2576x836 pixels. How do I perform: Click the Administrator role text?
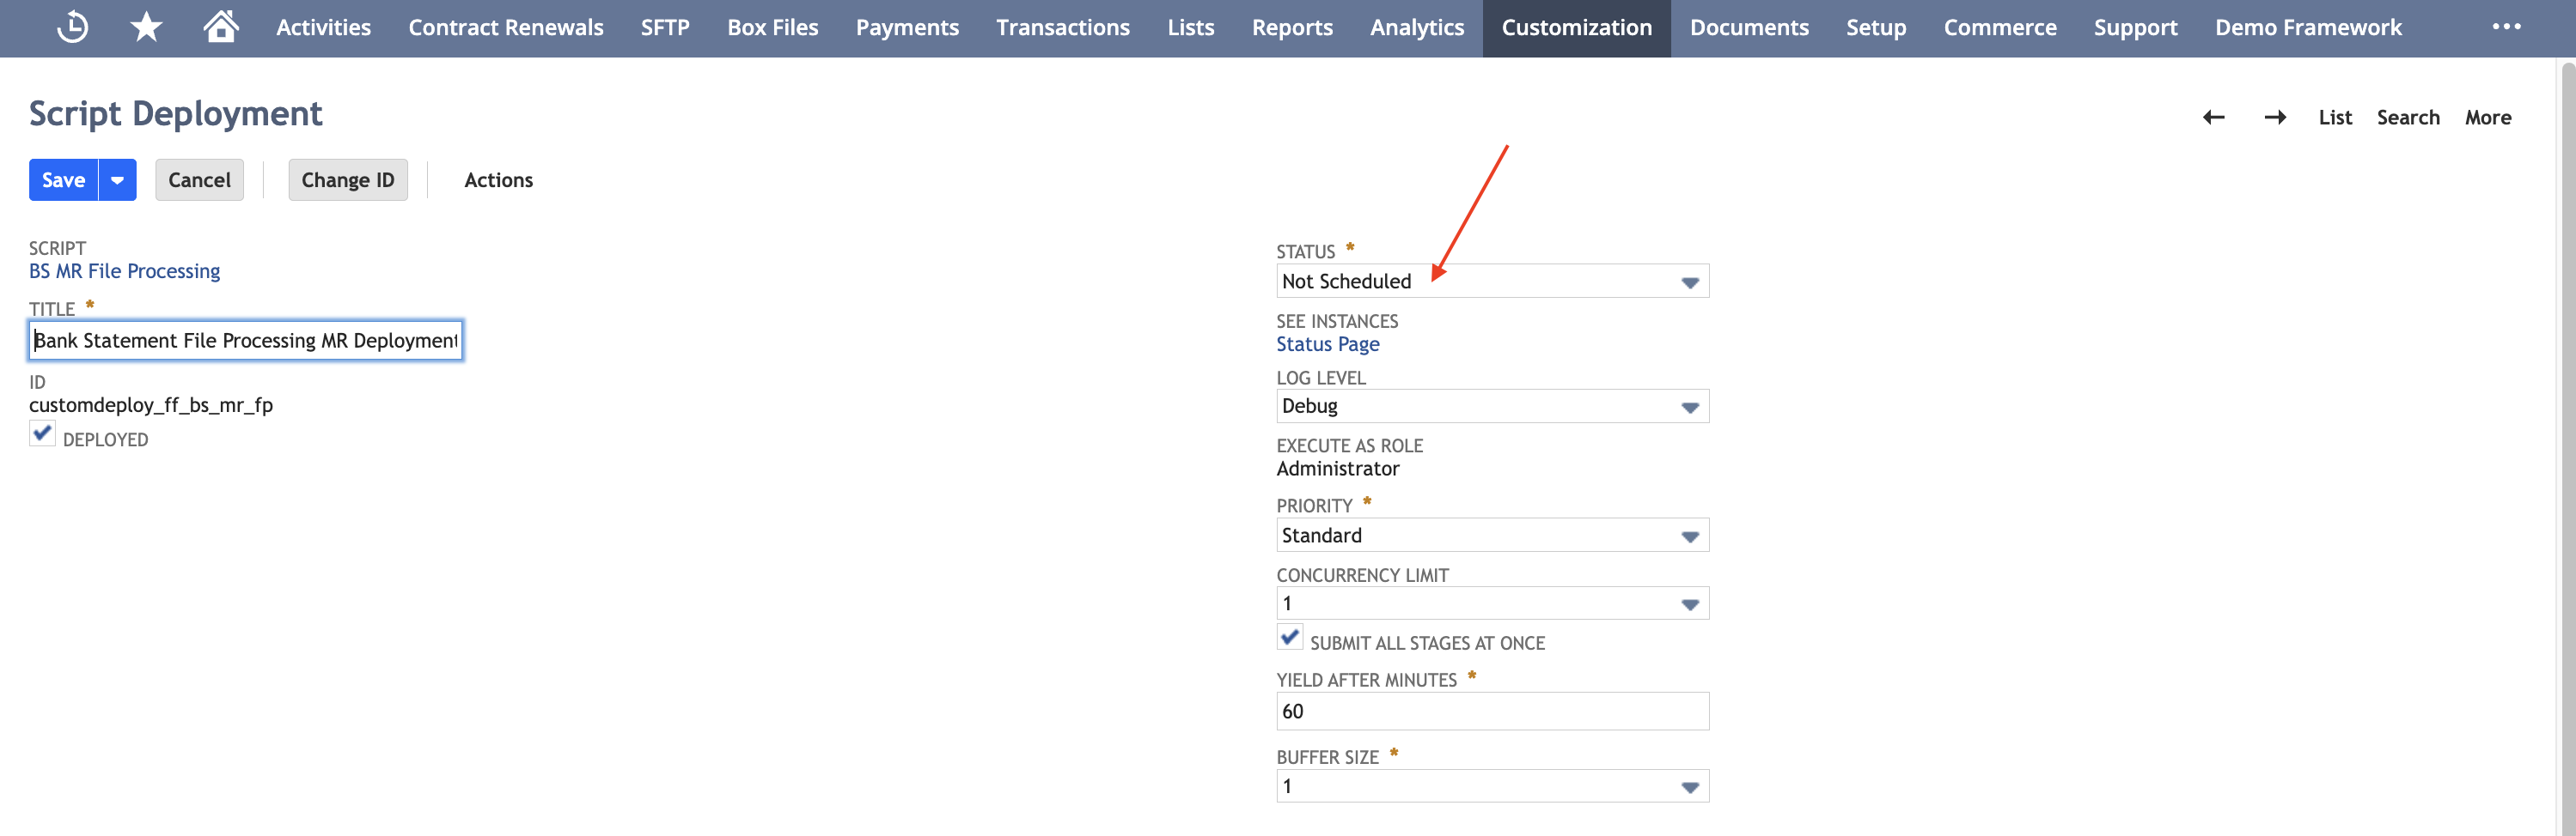1337,469
